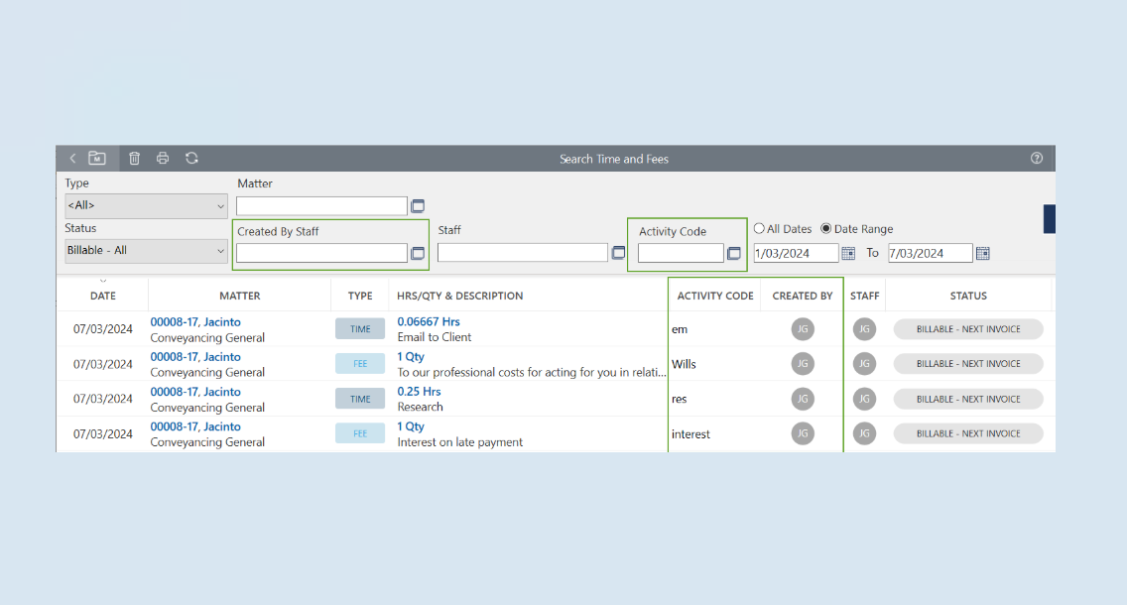The height and width of the screenshot is (605, 1127).
Task: Sort by the Date column header
Action: (x=102, y=296)
